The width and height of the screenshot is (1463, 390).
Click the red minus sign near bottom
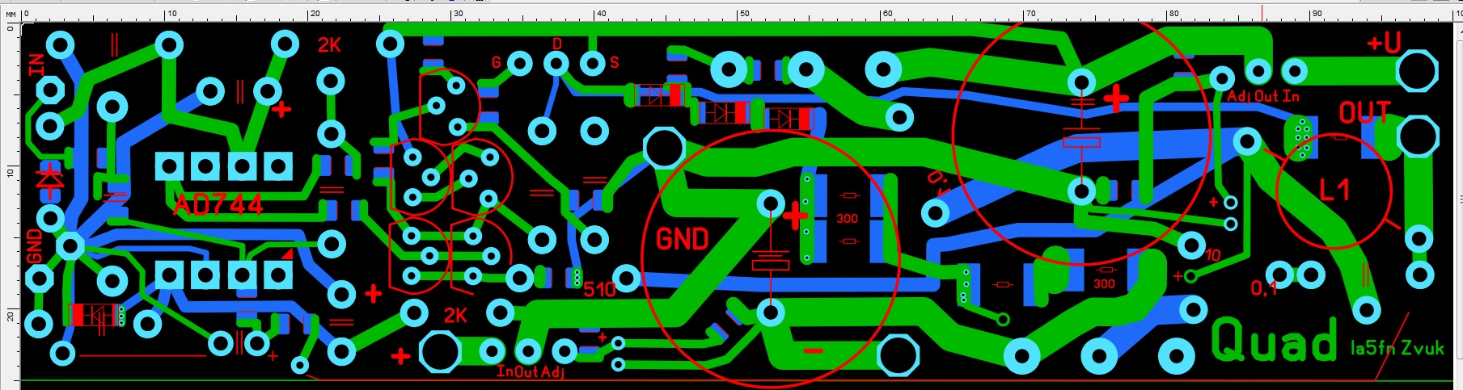click(x=814, y=351)
